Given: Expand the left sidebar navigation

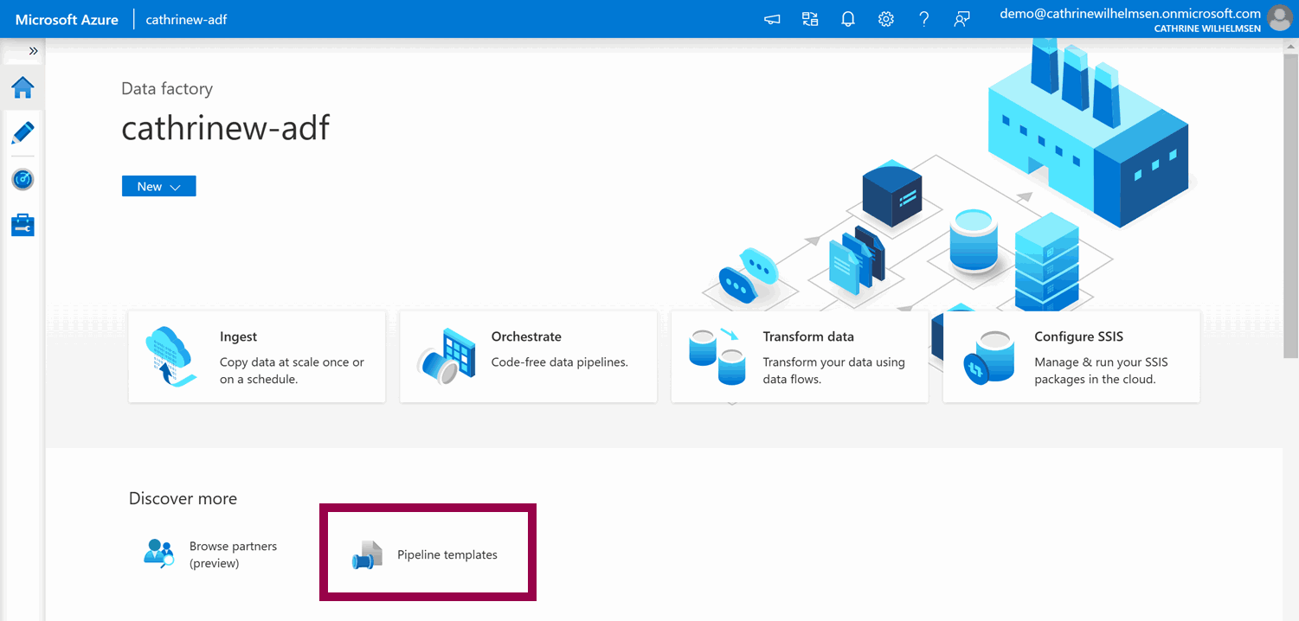Looking at the screenshot, I should [x=33, y=51].
